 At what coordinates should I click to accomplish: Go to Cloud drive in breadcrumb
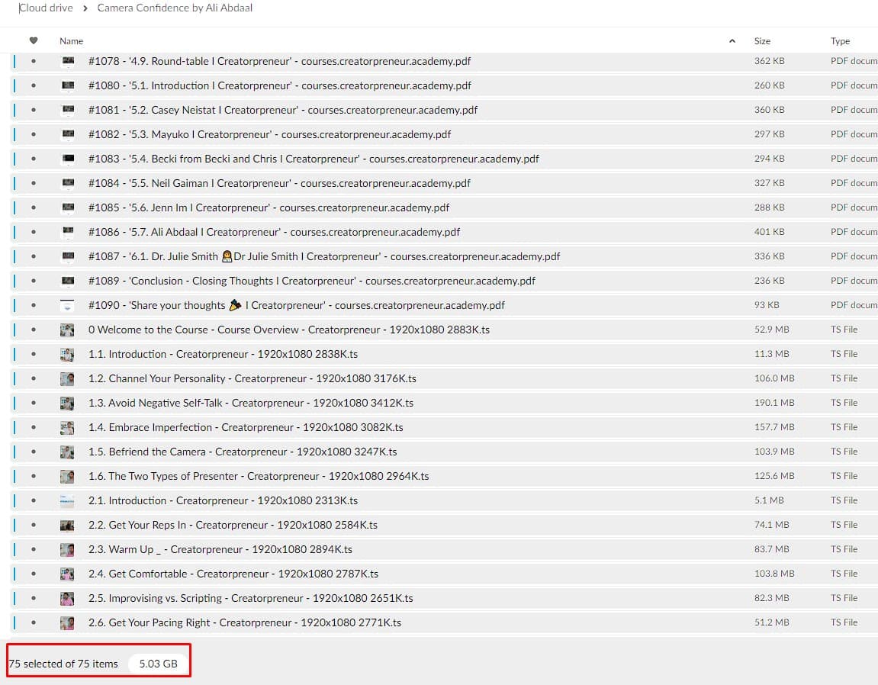tap(47, 8)
